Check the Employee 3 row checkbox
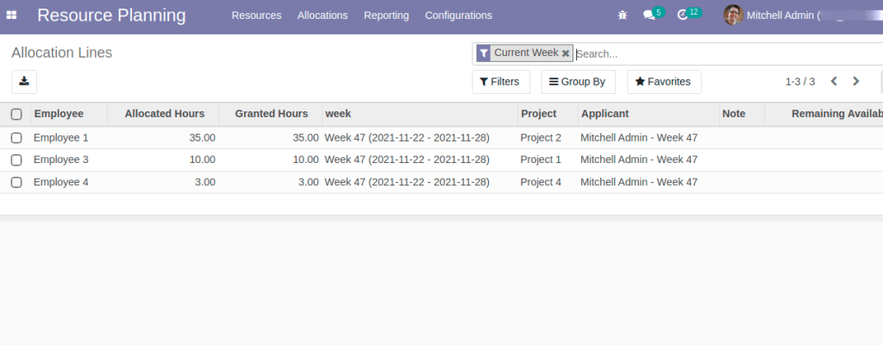The image size is (883, 345). 16,160
